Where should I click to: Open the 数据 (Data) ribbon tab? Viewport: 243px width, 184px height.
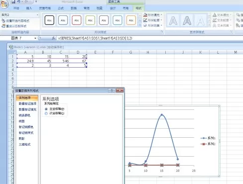(74, 8)
